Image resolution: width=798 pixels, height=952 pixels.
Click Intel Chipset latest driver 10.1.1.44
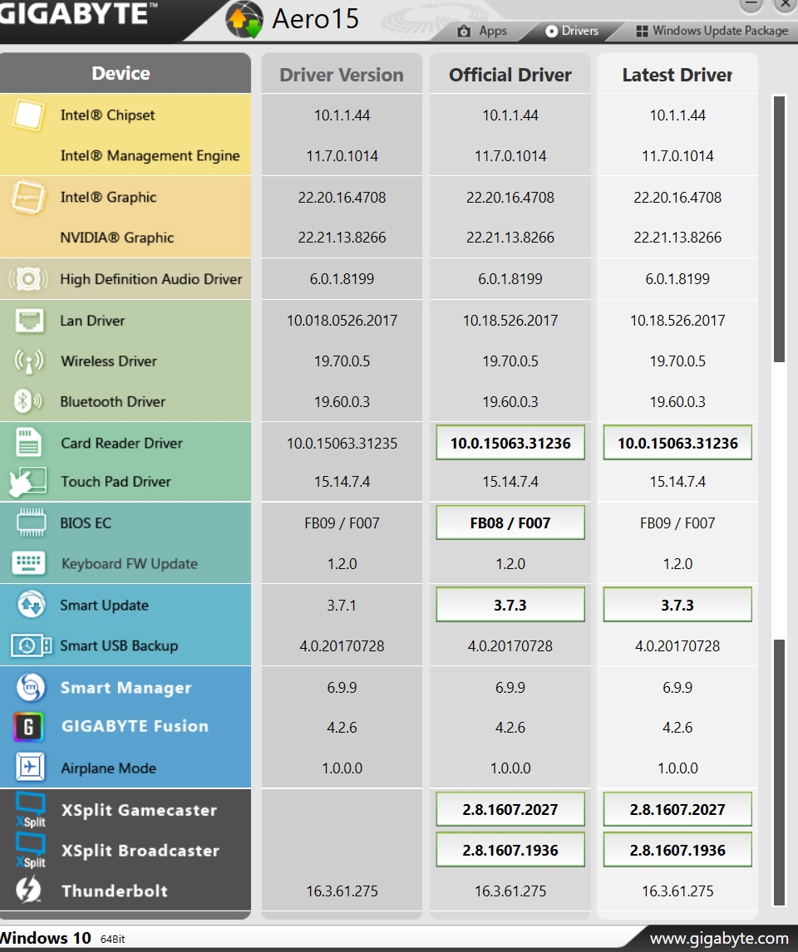coord(677,115)
